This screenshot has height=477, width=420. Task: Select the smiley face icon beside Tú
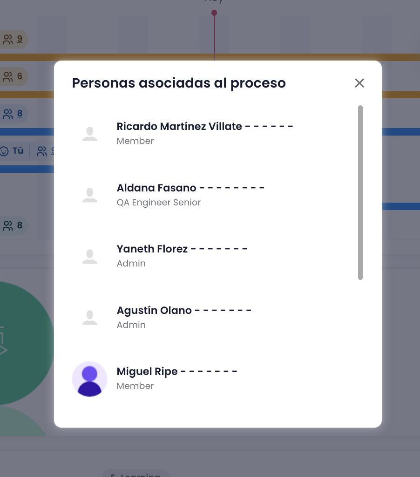click(5, 150)
